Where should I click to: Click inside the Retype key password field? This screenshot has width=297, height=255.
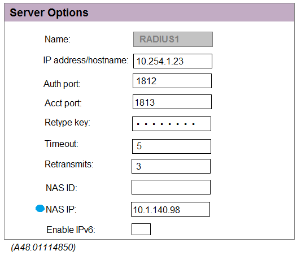(x=172, y=124)
